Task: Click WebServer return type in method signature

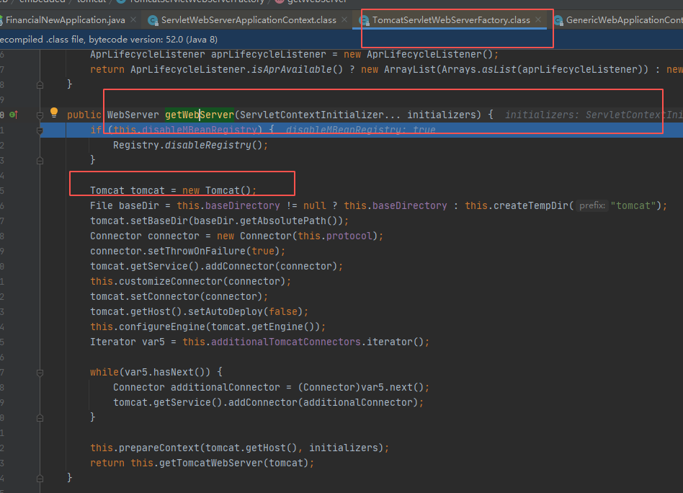Action: click(133, 115)
